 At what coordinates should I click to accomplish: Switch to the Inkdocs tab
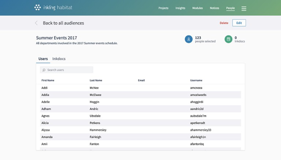[x=59, y=59]
